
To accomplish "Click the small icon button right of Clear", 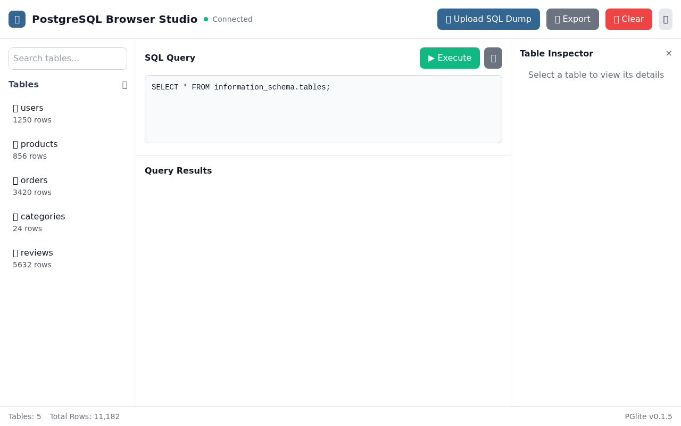I will pyautogui.click(x=666, y=19).
